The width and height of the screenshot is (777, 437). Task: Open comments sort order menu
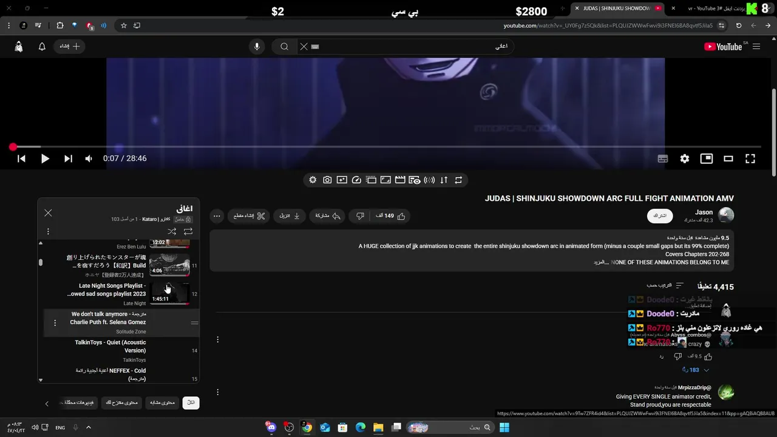(x=666, y=286)
